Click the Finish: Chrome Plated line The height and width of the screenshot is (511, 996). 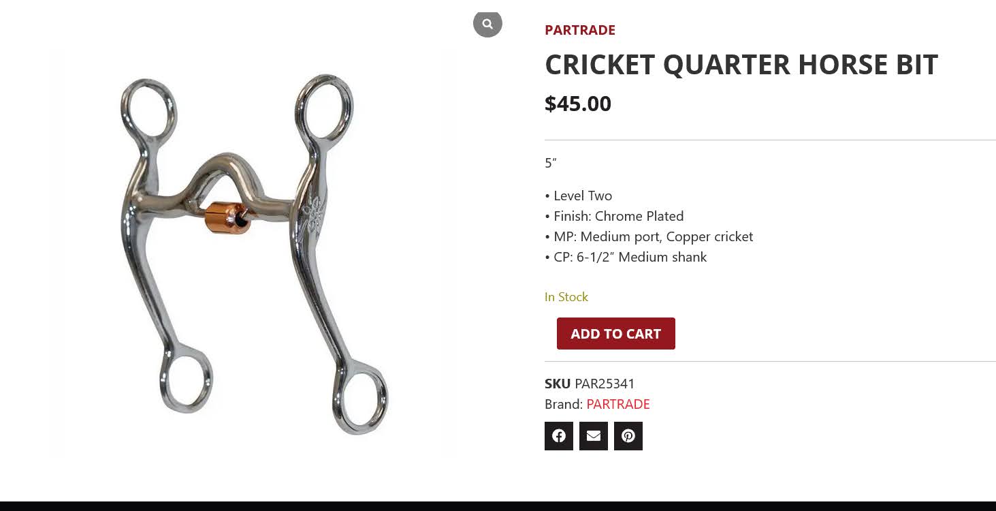point(614,216)
